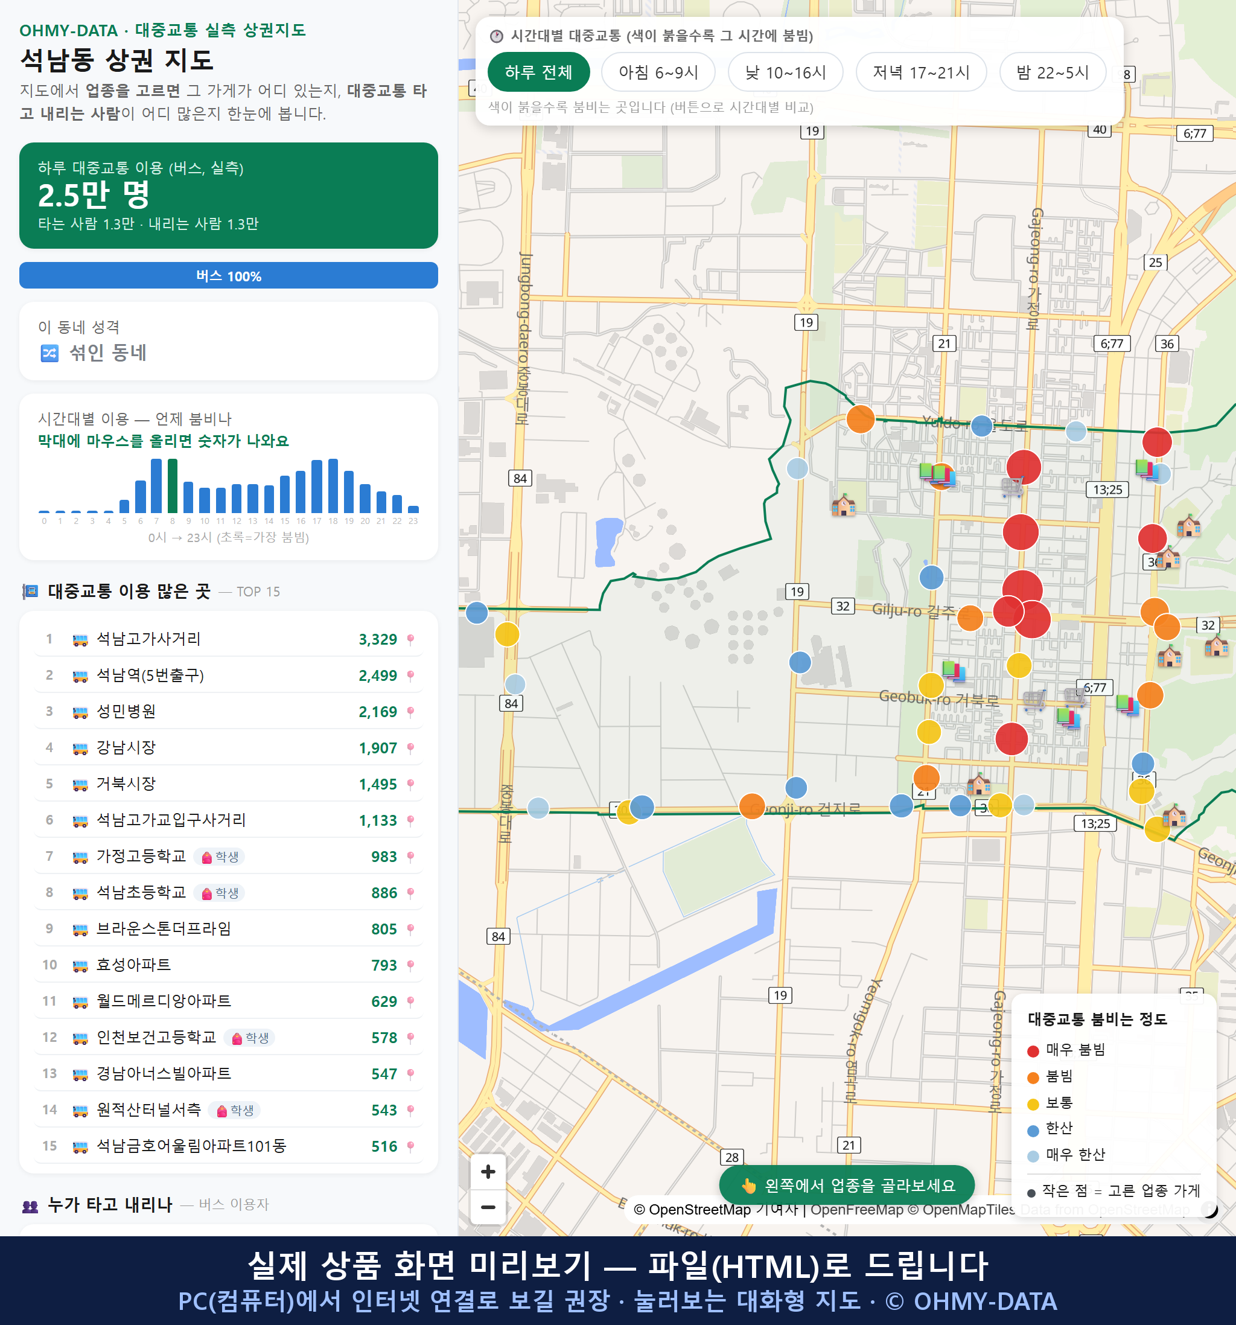
Task: Select the 가정고등학교 row
Action: click(229, 856)
